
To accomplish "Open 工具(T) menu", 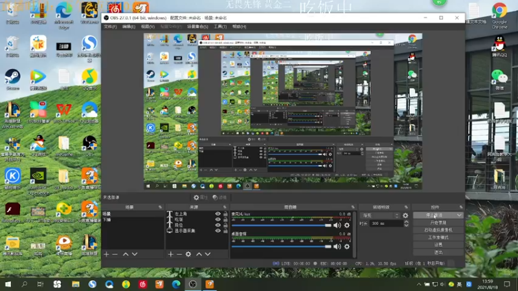I will click(220, 27).
